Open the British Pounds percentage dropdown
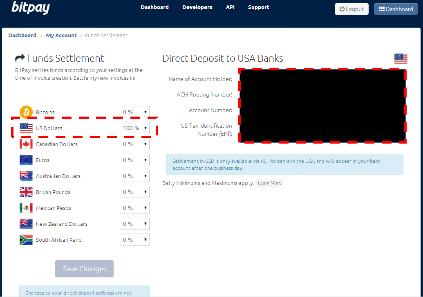This screenshot has width=423, height=297. coord(134,192)
